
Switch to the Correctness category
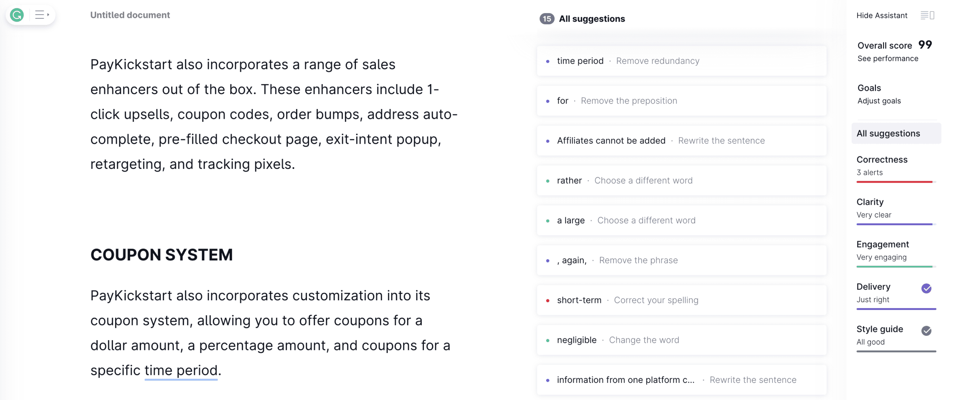896,166
